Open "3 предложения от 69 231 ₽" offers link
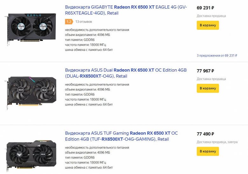Viewport: 248px width, 174px height. [217, 56]
